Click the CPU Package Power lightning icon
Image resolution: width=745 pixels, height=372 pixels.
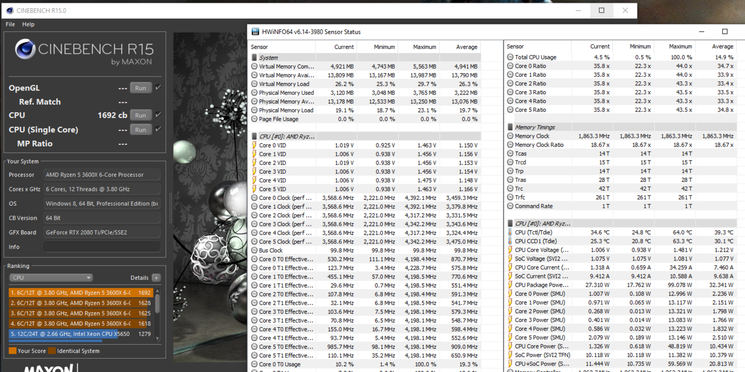pos(510,285)
